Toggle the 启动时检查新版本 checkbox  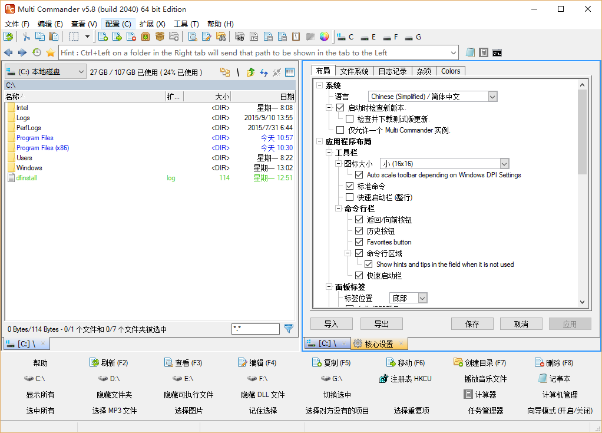pyautogui.click(x=340, y=108)
